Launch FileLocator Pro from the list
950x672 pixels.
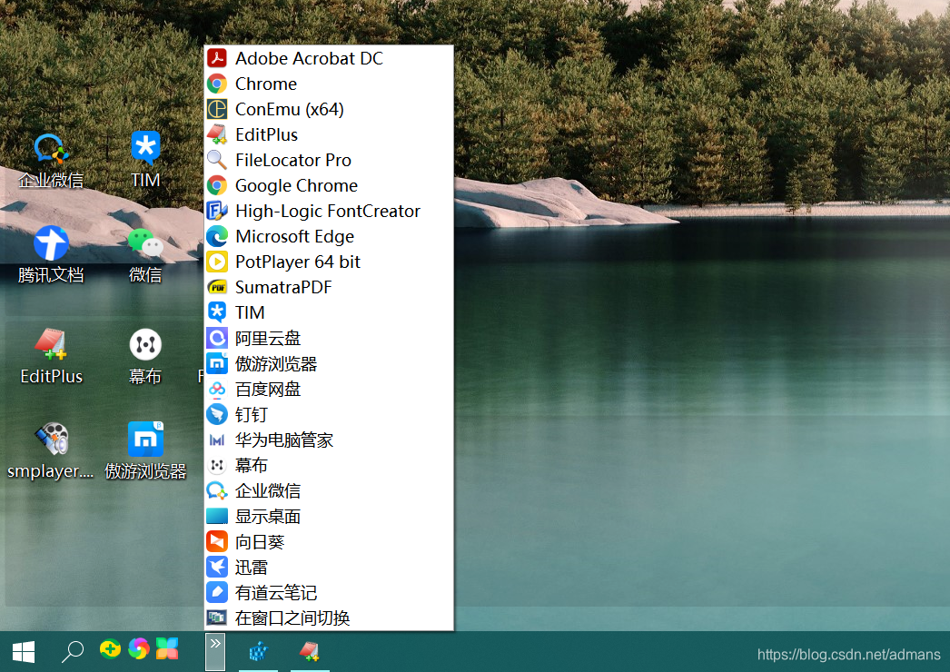point(329,160)
